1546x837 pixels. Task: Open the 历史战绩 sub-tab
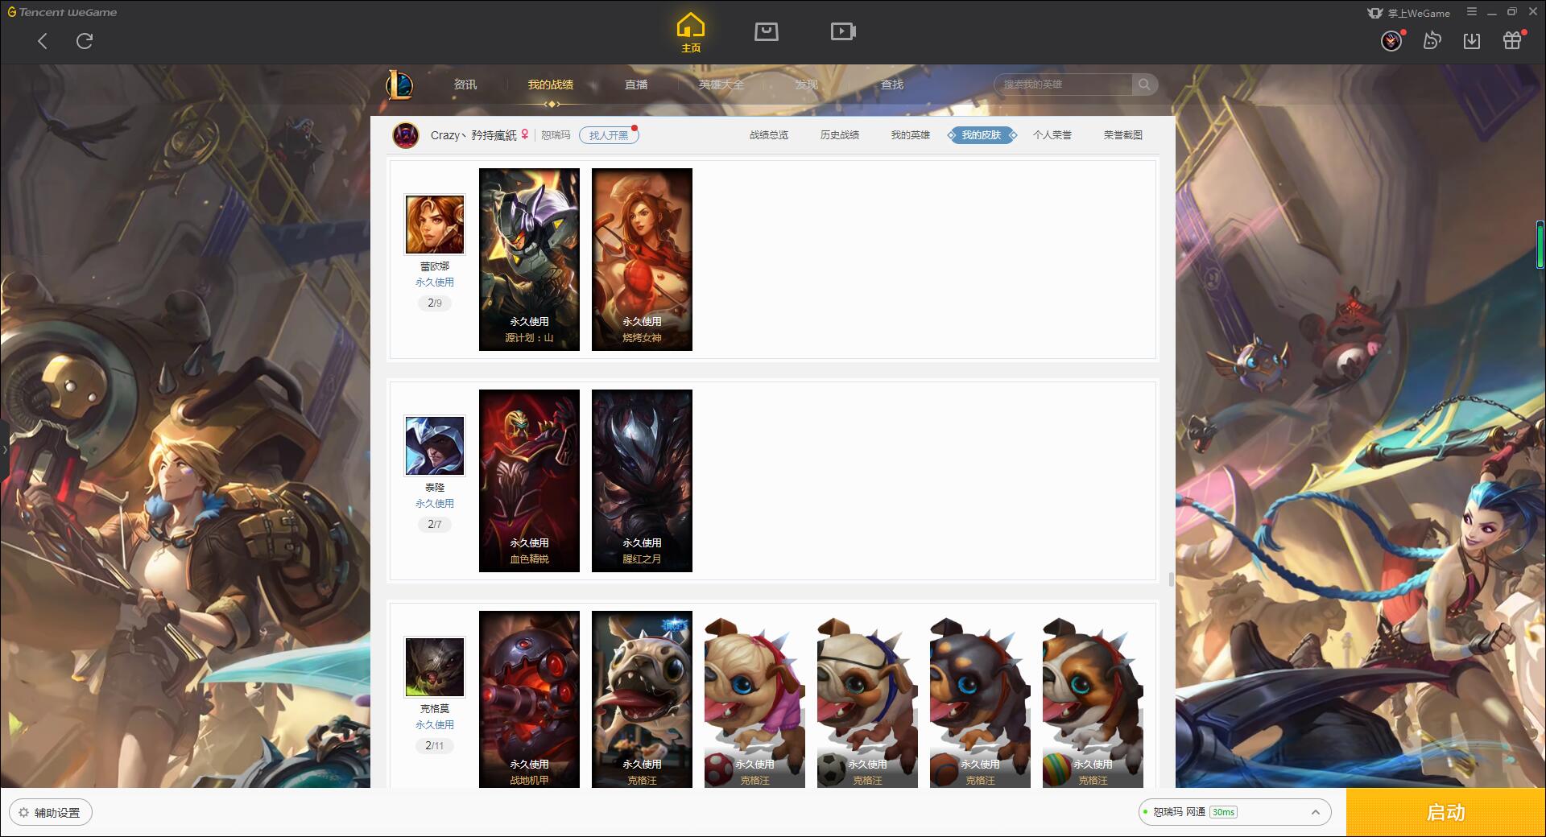[x=840, y=135]
